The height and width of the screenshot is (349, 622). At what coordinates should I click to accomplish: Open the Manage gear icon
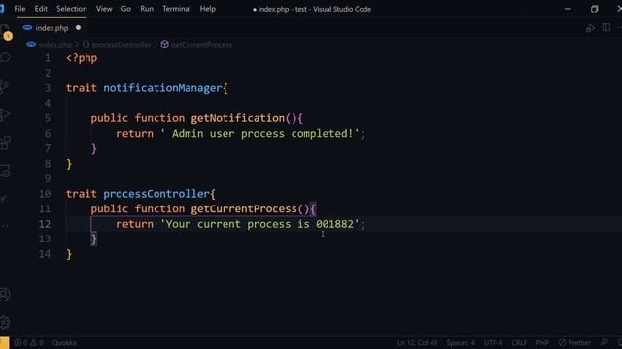pyautogui.click(x=5, y=323)
